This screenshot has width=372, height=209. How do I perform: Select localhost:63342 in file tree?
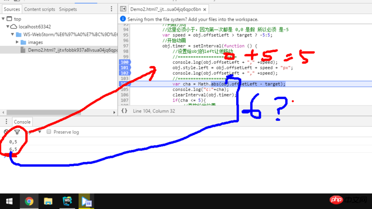34,26
